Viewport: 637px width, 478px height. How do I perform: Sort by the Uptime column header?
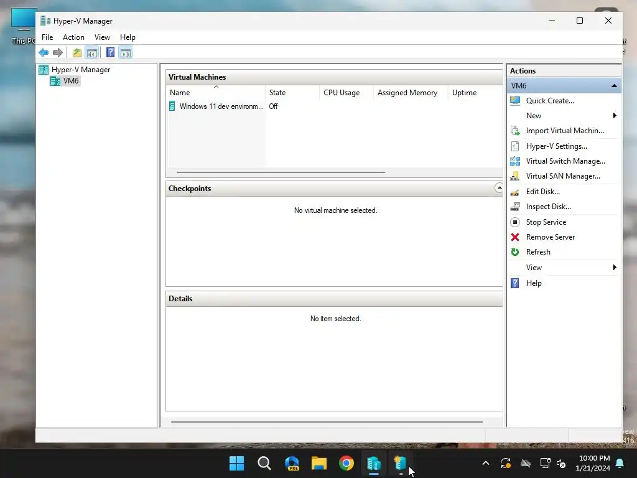pyautogui.click(x=475, y=93)
